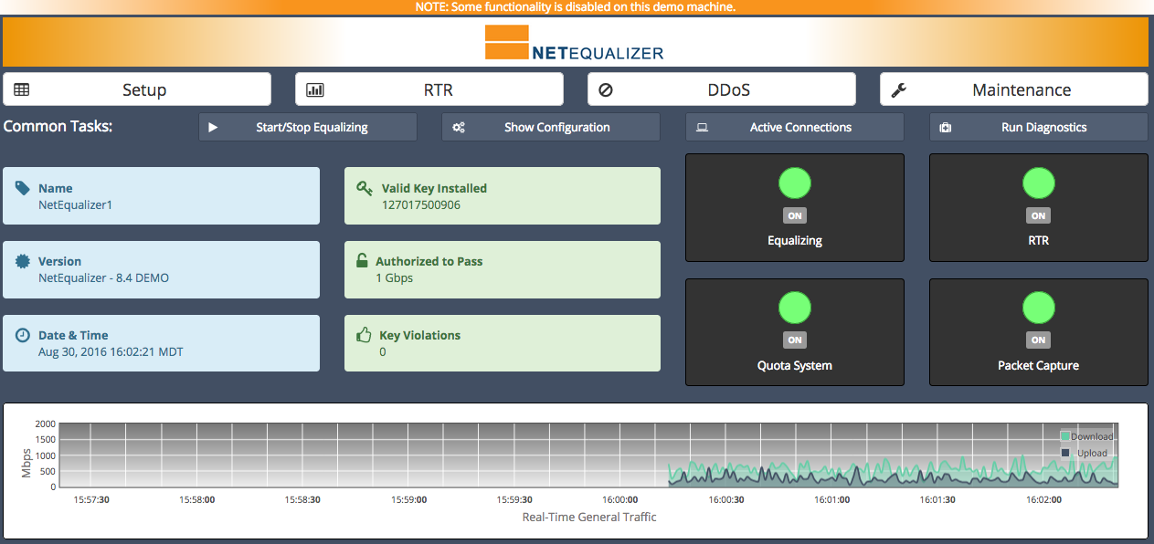Click the Download legend color swatch
Screen dimensions: 1154x544
click(1065, 436)
